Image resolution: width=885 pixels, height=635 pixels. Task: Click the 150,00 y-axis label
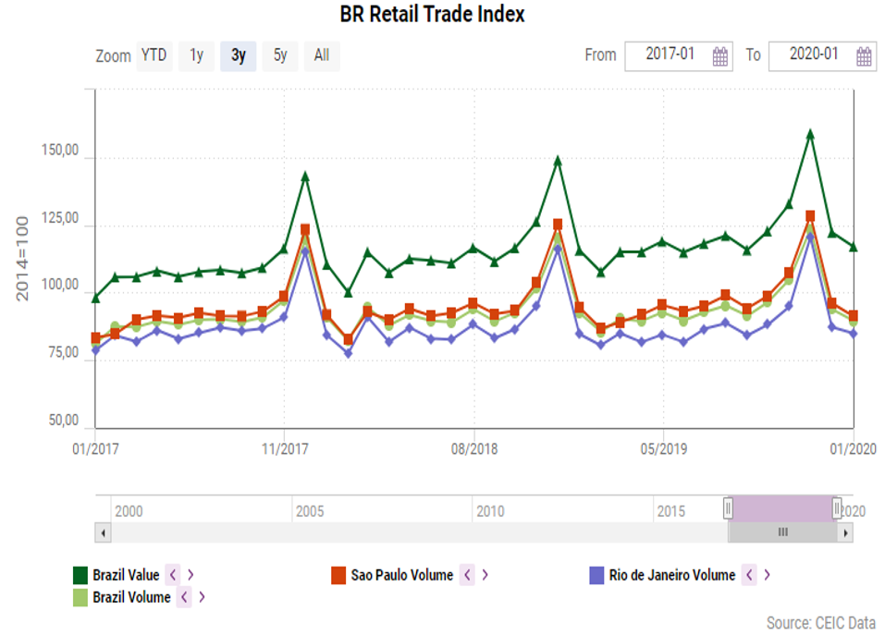pos(60,151)
